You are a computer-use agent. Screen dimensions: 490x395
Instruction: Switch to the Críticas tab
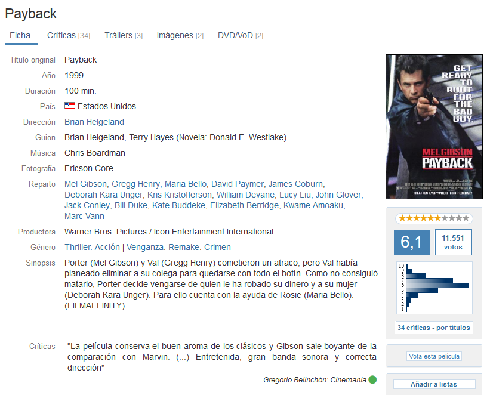(69, 35)
